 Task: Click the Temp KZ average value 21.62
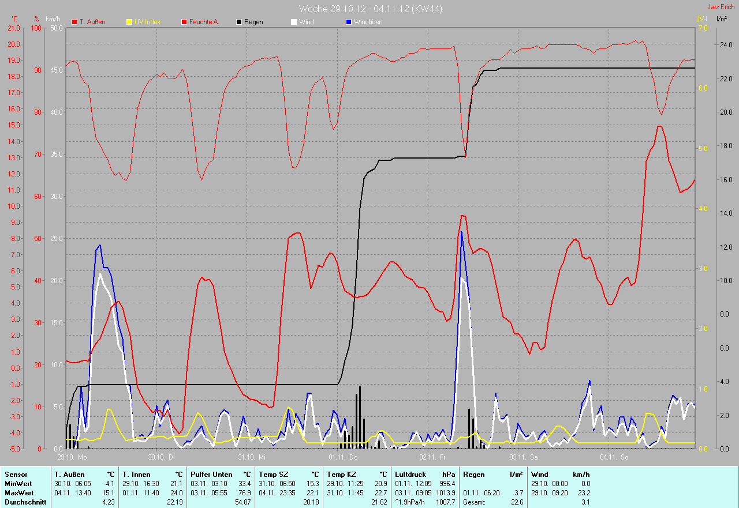[379, 502]
